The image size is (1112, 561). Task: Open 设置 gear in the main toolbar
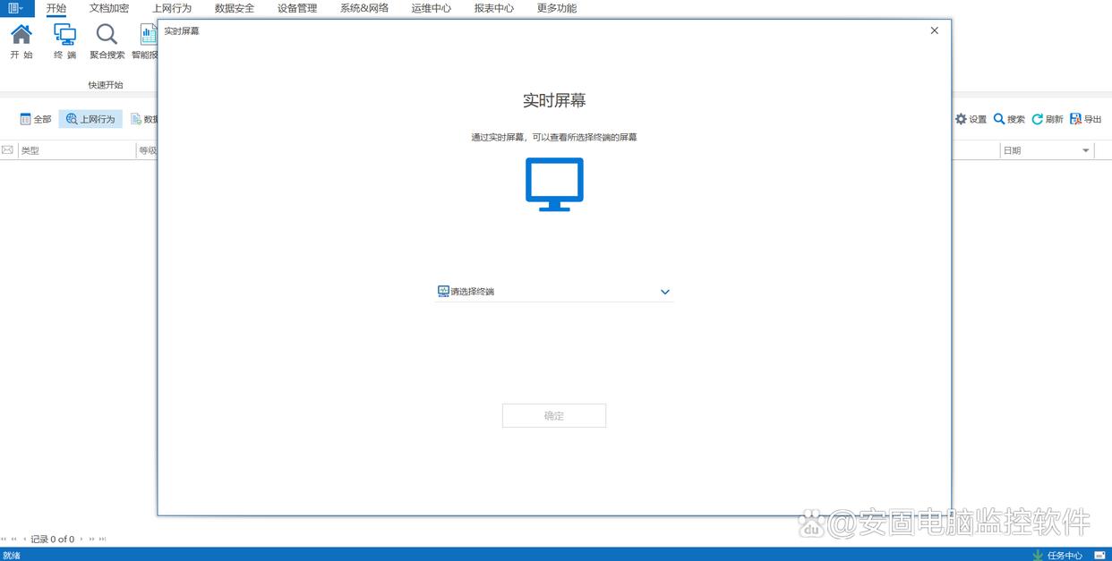[x=971, y=119]
